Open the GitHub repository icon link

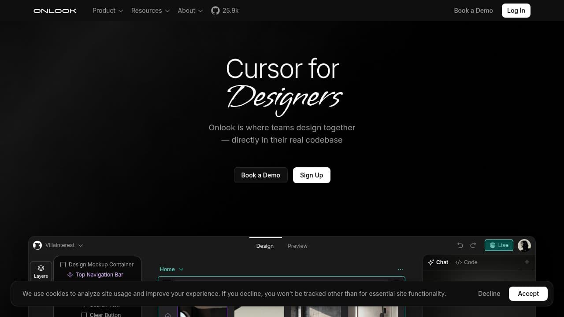tap(215, 11)
